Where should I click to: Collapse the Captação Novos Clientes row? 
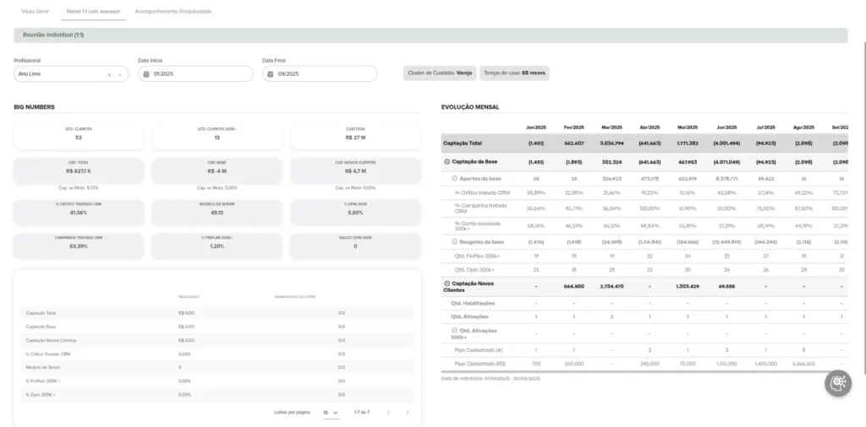(x=447, y=283)
